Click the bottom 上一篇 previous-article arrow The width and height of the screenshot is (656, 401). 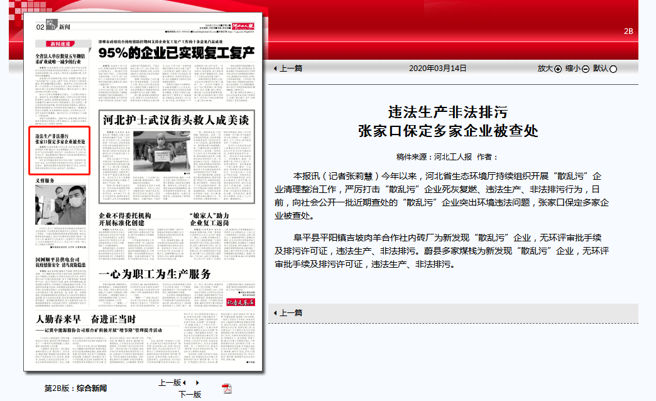pyautogui.click(x=275, y=313)
